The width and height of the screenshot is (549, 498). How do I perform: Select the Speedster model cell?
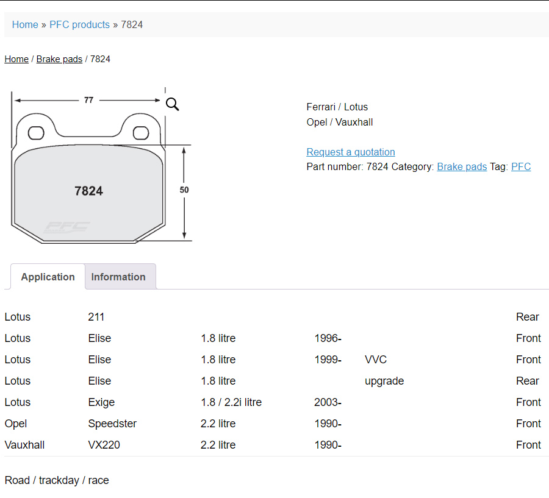click(x=112, y=424)
